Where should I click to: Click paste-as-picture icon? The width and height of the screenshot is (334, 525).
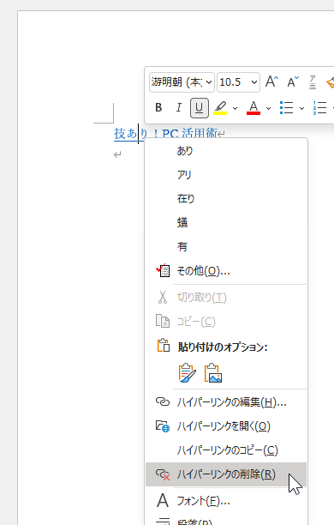tap(213, 372)
